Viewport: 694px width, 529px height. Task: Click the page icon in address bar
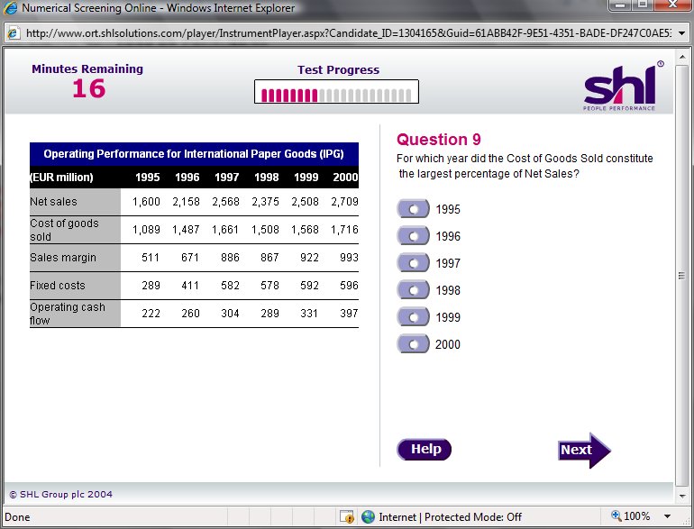14,33
